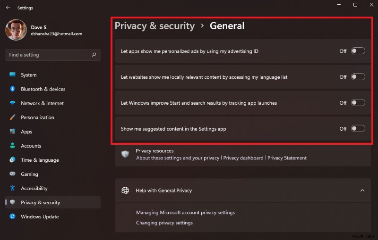Click the Windows Update label

click(x=40, y=217)
